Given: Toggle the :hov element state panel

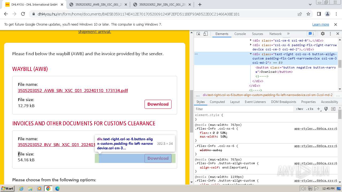Looking at the screenshot, I should tap(299, 109).
